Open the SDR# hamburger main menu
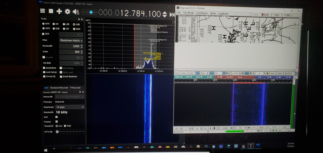323x153 pixels. point(43,11)
